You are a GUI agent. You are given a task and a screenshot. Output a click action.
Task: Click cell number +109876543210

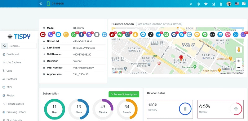tap(82, 55)
